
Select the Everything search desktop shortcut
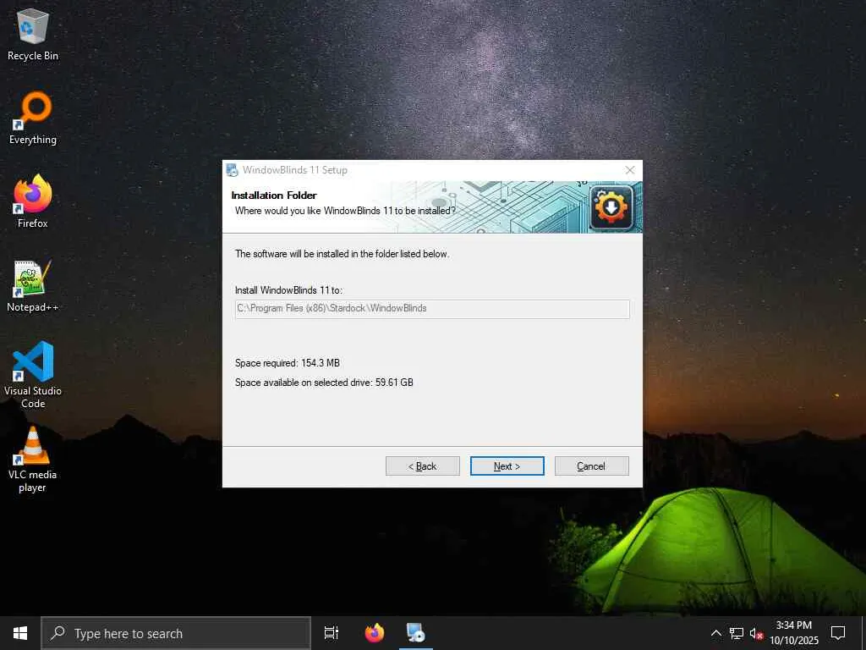(33, 118)
